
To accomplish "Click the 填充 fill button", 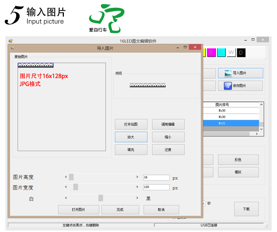I will point(131,150).
